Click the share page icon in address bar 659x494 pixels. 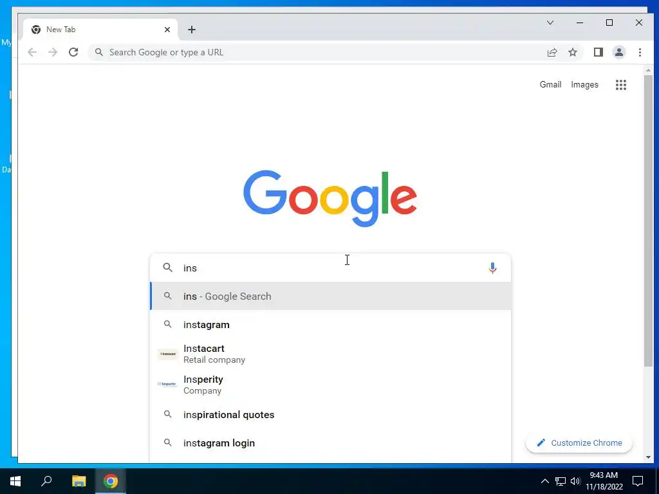pos(552,52)
